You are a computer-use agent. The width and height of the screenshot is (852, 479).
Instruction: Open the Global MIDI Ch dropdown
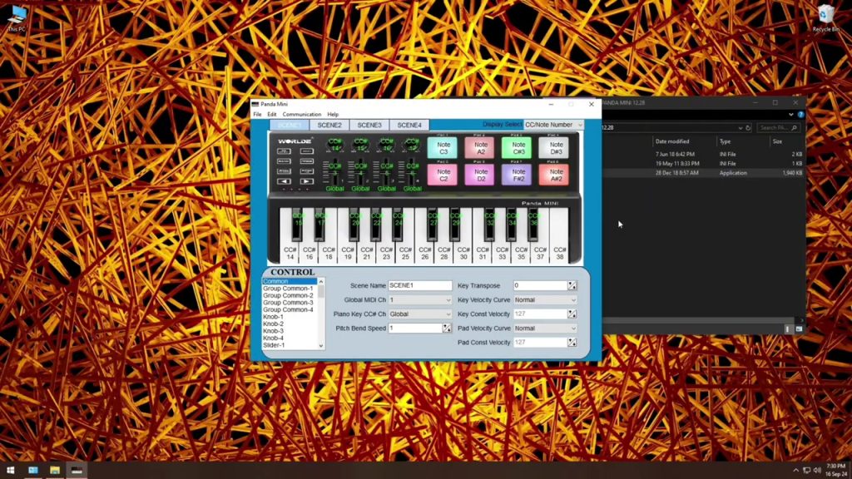[x=420, y=299]
